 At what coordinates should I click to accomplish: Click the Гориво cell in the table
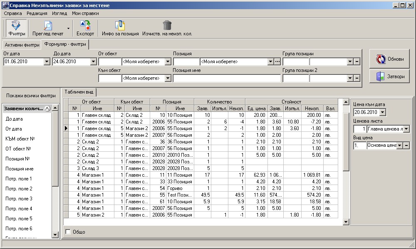[x=180, y=188]
